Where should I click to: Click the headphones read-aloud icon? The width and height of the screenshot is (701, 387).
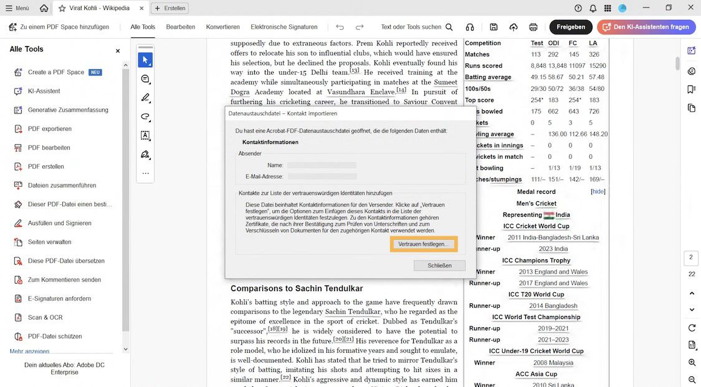[x=470, y=27]
